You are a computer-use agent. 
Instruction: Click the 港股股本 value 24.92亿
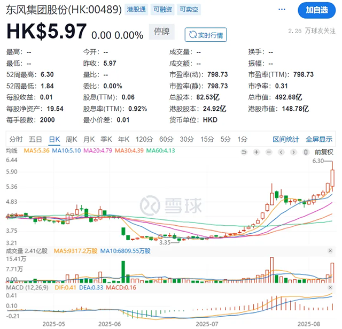[x=215, y=109]
